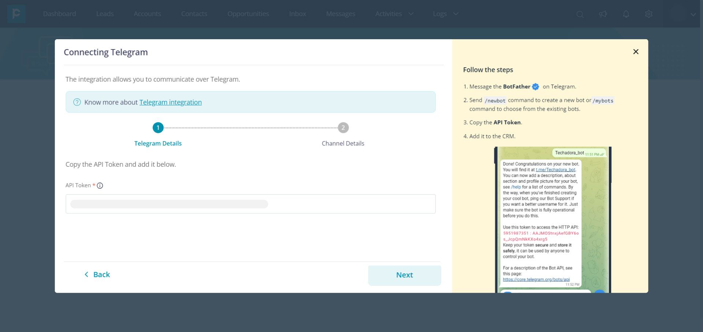
Task: Click the app logo in top-left corner
Action: (16, 14)
